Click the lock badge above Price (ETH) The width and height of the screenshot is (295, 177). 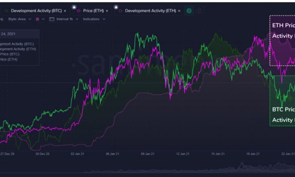tap(74, 7)
